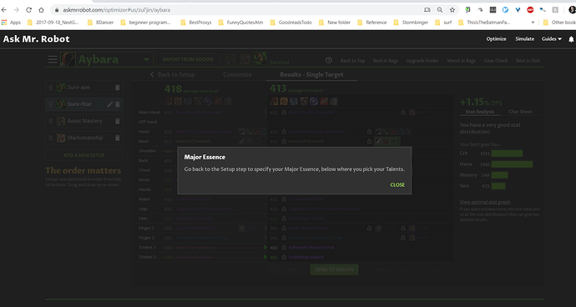Viewport: 576px width, 307px height.
Task: Click the help question mark icon
Action: click(x=329, y=60)
